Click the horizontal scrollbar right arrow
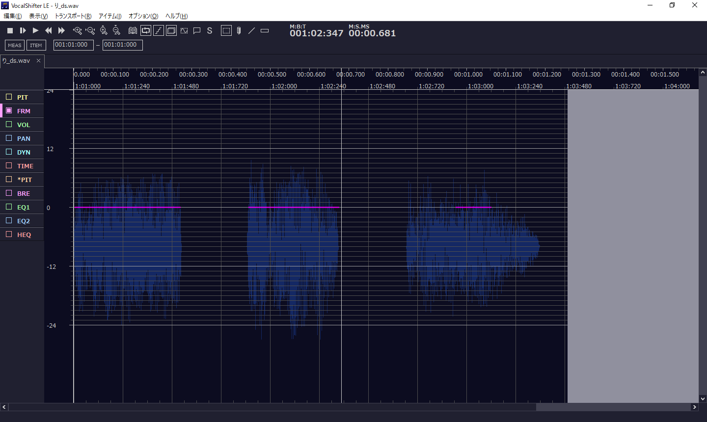 [x=694, y=407]
